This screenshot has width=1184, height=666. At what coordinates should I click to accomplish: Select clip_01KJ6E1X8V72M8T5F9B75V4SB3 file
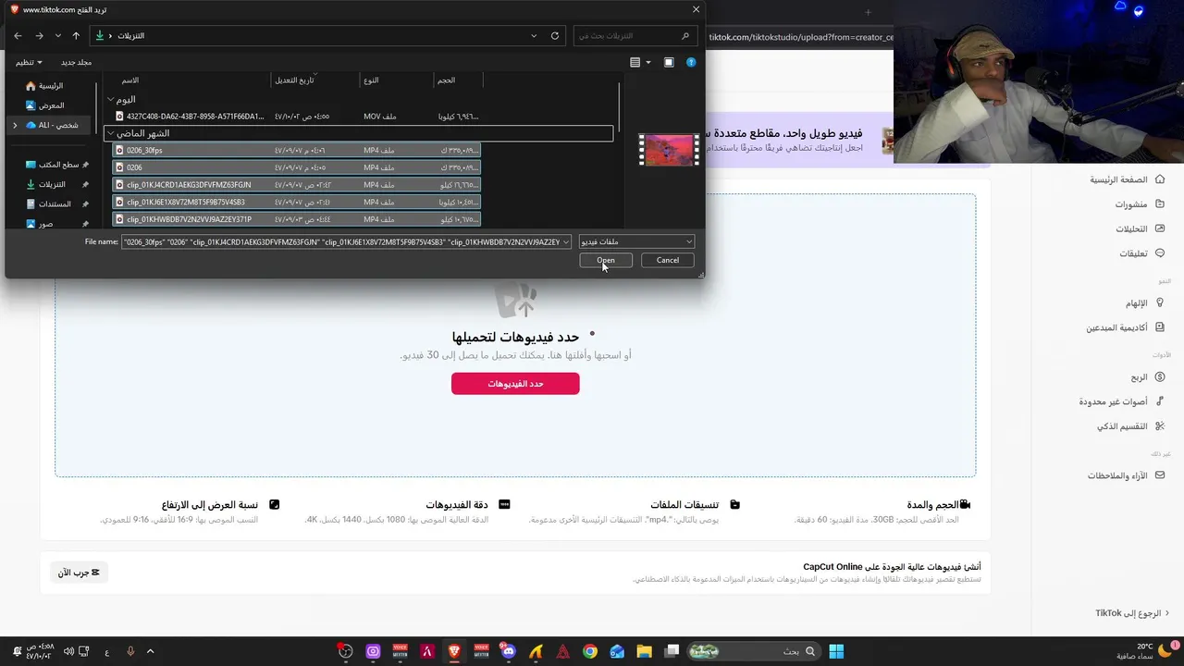tap(296, 202)
